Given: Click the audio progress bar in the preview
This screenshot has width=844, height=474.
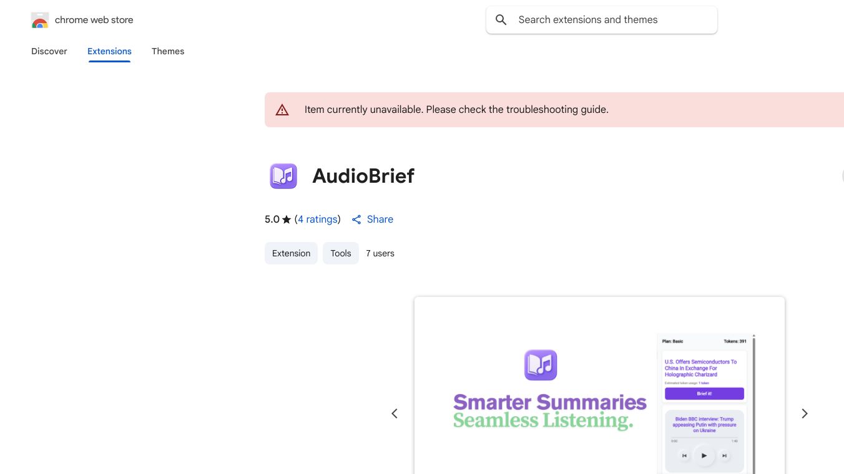Looking at the screenshot, I should click(705, 437).
